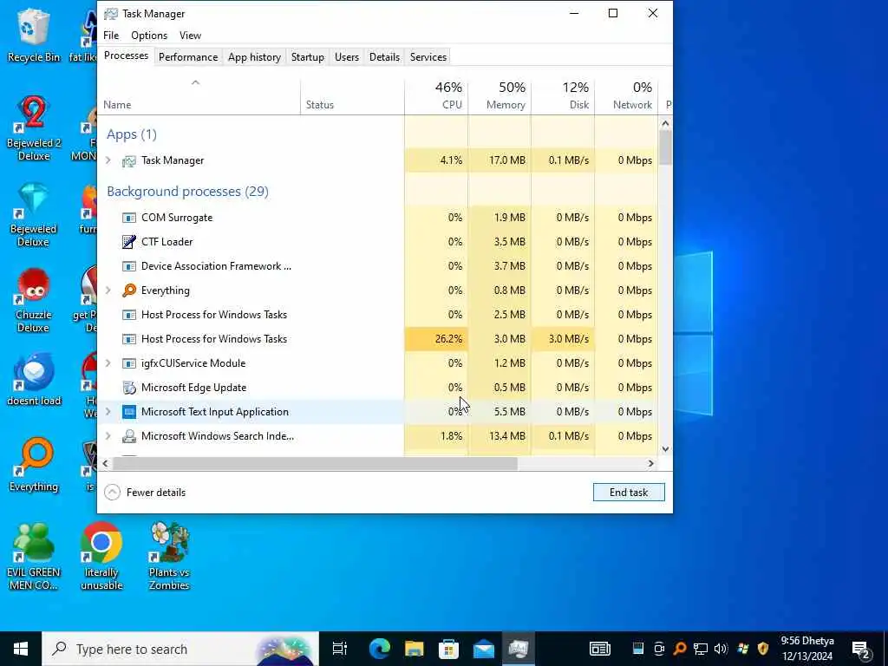Select the 26.2% CPU Host Process row
The height and width of the screenshot is (666, 888).
point(378,339)
